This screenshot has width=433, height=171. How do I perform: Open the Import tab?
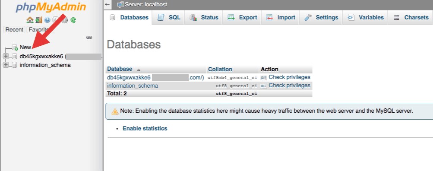coord(280,17)
